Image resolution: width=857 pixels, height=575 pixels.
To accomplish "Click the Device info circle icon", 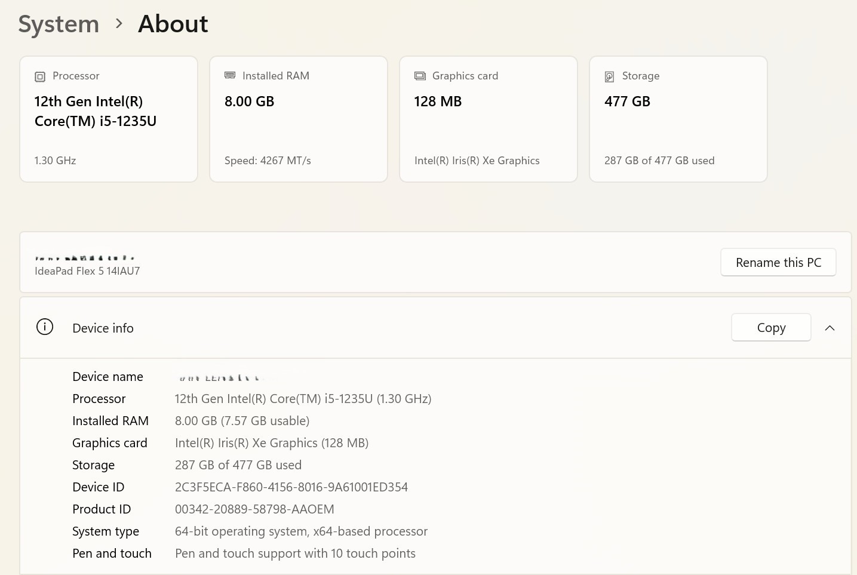I will [x=45, y=327].
